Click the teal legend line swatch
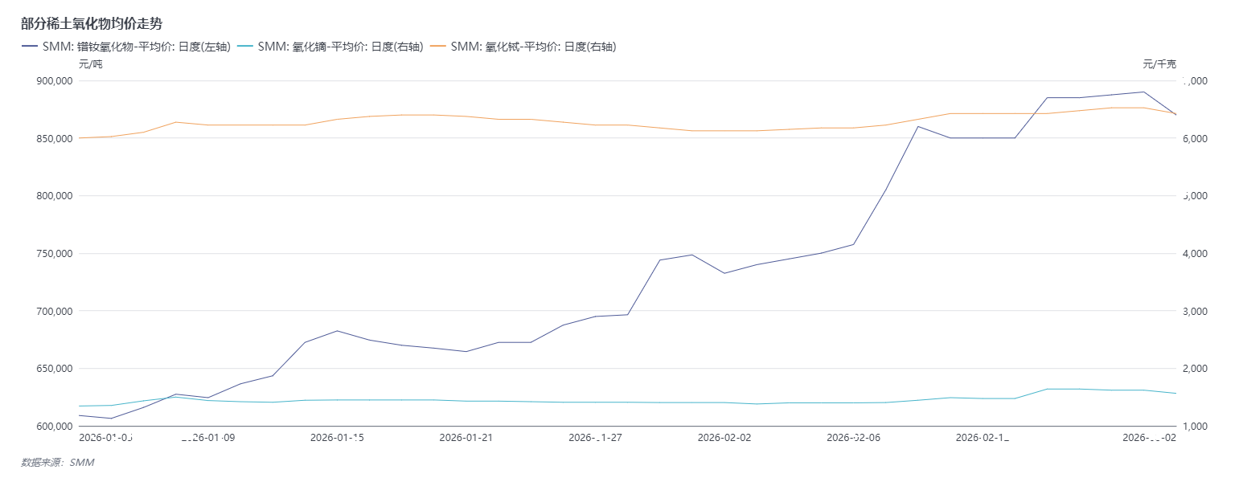Screen dimensions: 1239x482 point(245,47)
